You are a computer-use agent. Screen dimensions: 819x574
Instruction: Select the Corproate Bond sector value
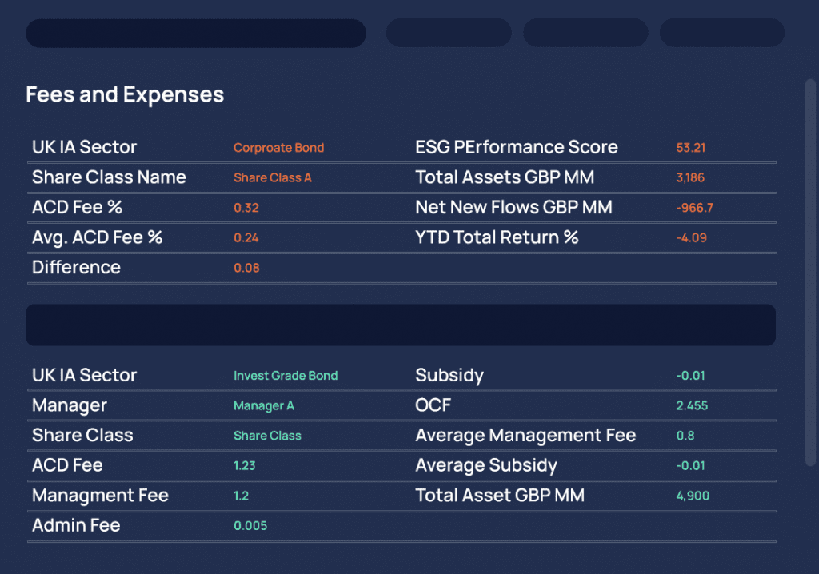coord(278,148)
